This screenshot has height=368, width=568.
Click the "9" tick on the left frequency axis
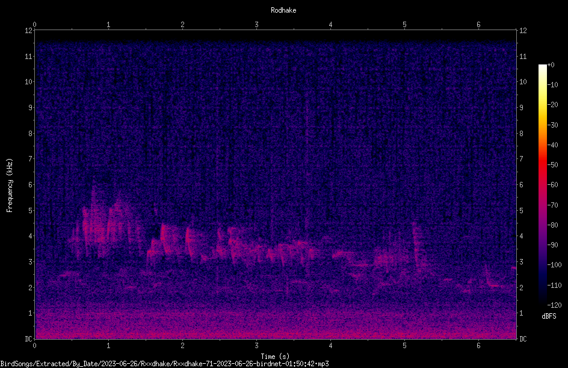point(30,108)
